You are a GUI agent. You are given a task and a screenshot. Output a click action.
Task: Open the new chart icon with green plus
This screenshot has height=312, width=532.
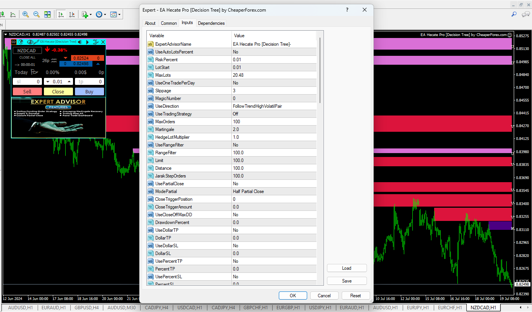[85, 14]
